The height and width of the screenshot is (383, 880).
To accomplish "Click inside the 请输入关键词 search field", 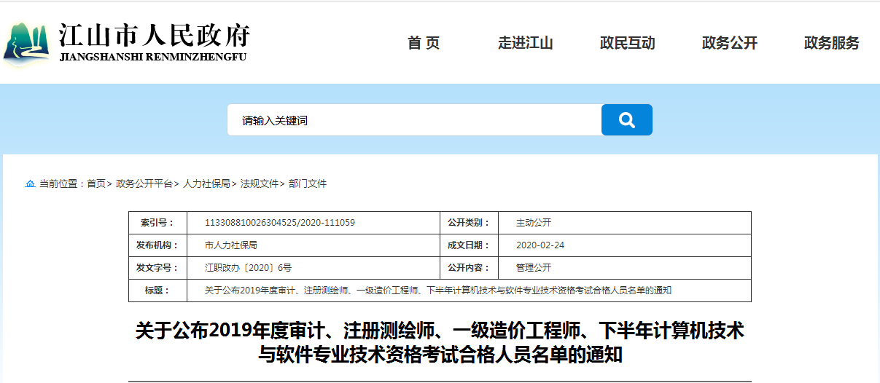I will tap(414, 120).
